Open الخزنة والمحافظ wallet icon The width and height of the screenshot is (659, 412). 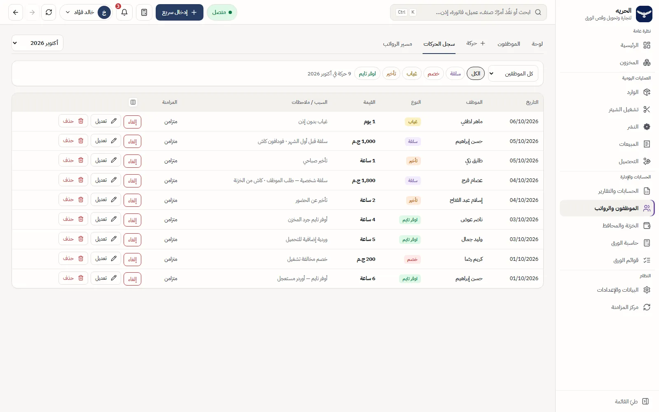tap(647, 226)
